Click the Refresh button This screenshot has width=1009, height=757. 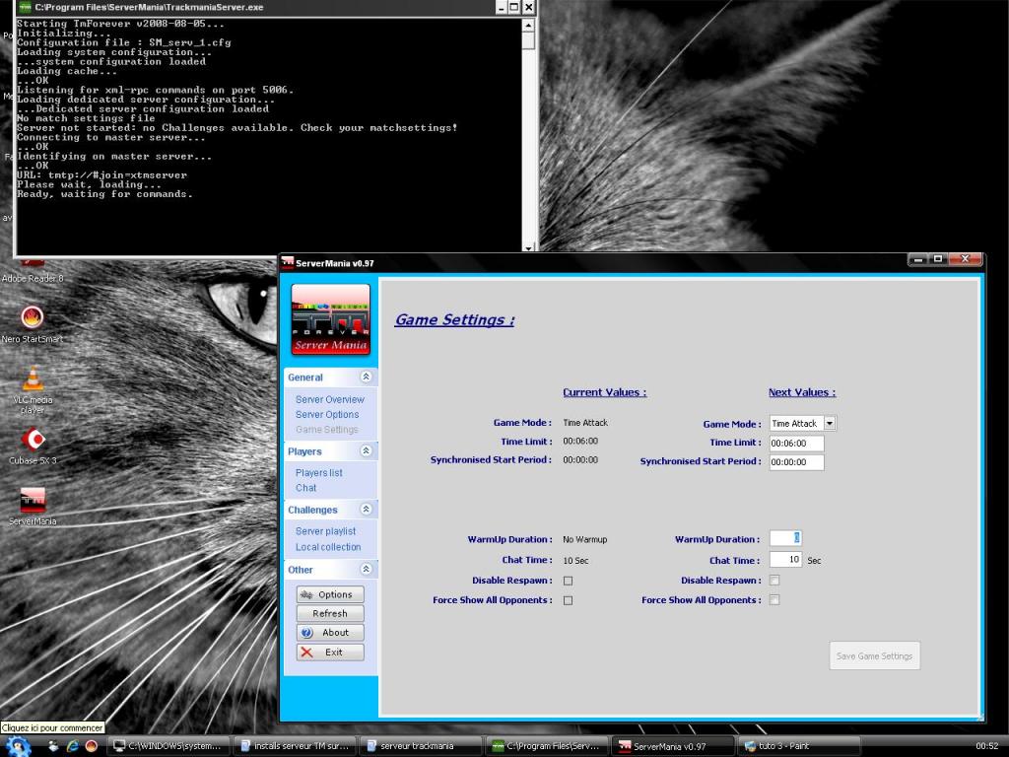pos(330,613)
